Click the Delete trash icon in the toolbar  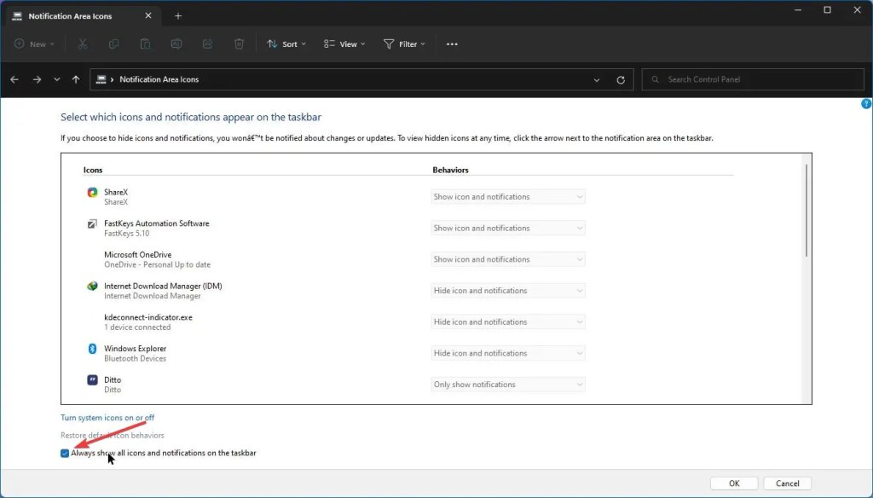238,43
